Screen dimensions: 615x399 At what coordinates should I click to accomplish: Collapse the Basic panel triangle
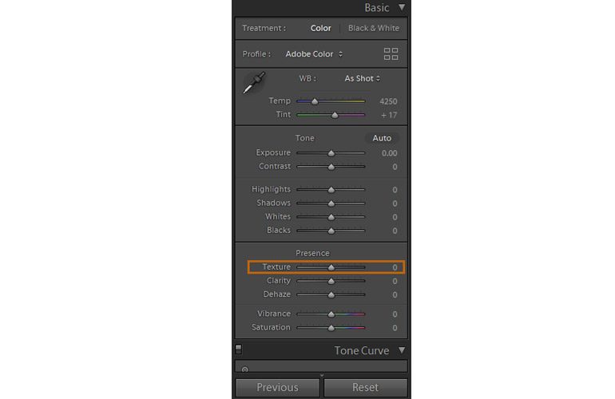402,7
